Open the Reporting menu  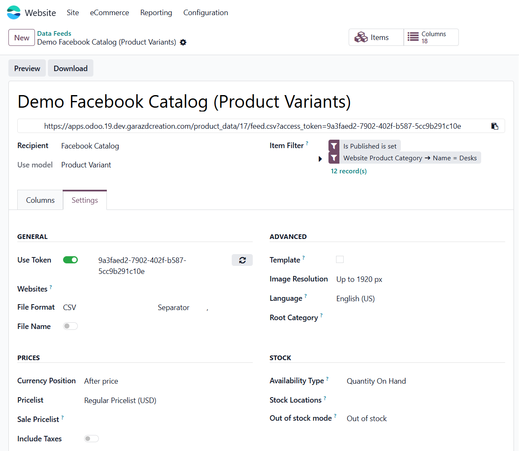(156, 13)
